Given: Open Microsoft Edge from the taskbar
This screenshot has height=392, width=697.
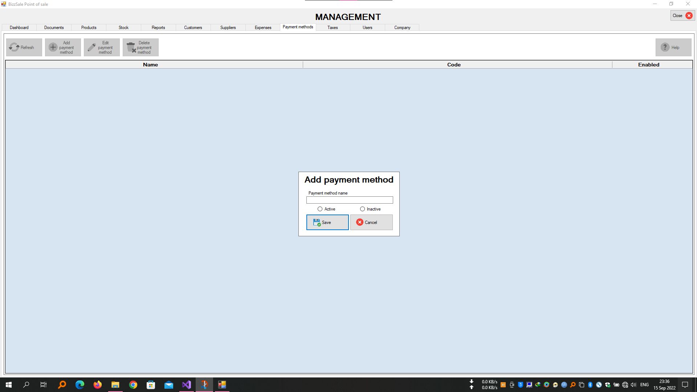Looking at the screenshot, I should click(80, 385).
